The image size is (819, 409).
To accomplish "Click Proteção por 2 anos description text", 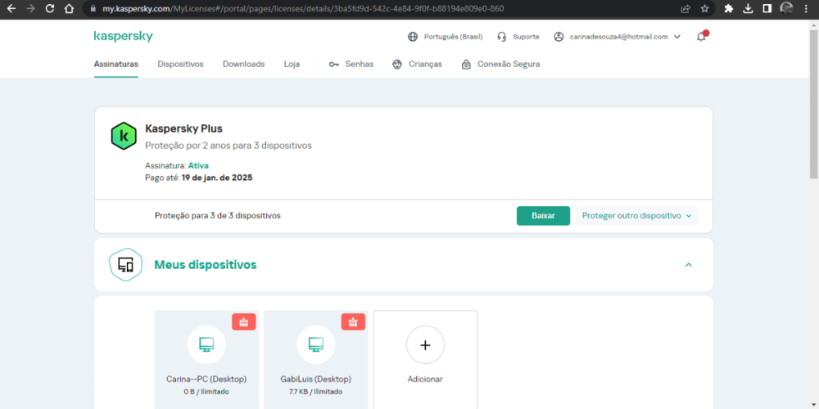I will [229, 146].
